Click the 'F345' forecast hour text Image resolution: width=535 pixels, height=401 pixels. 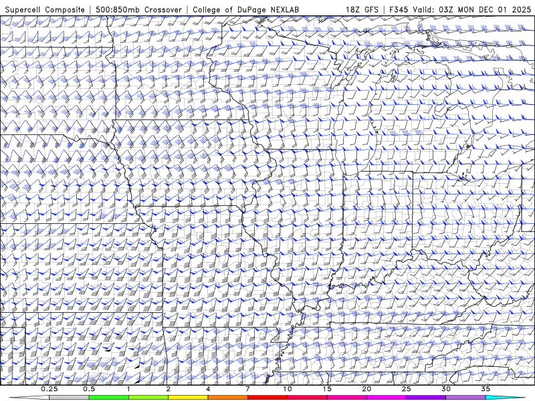(399, 10)
